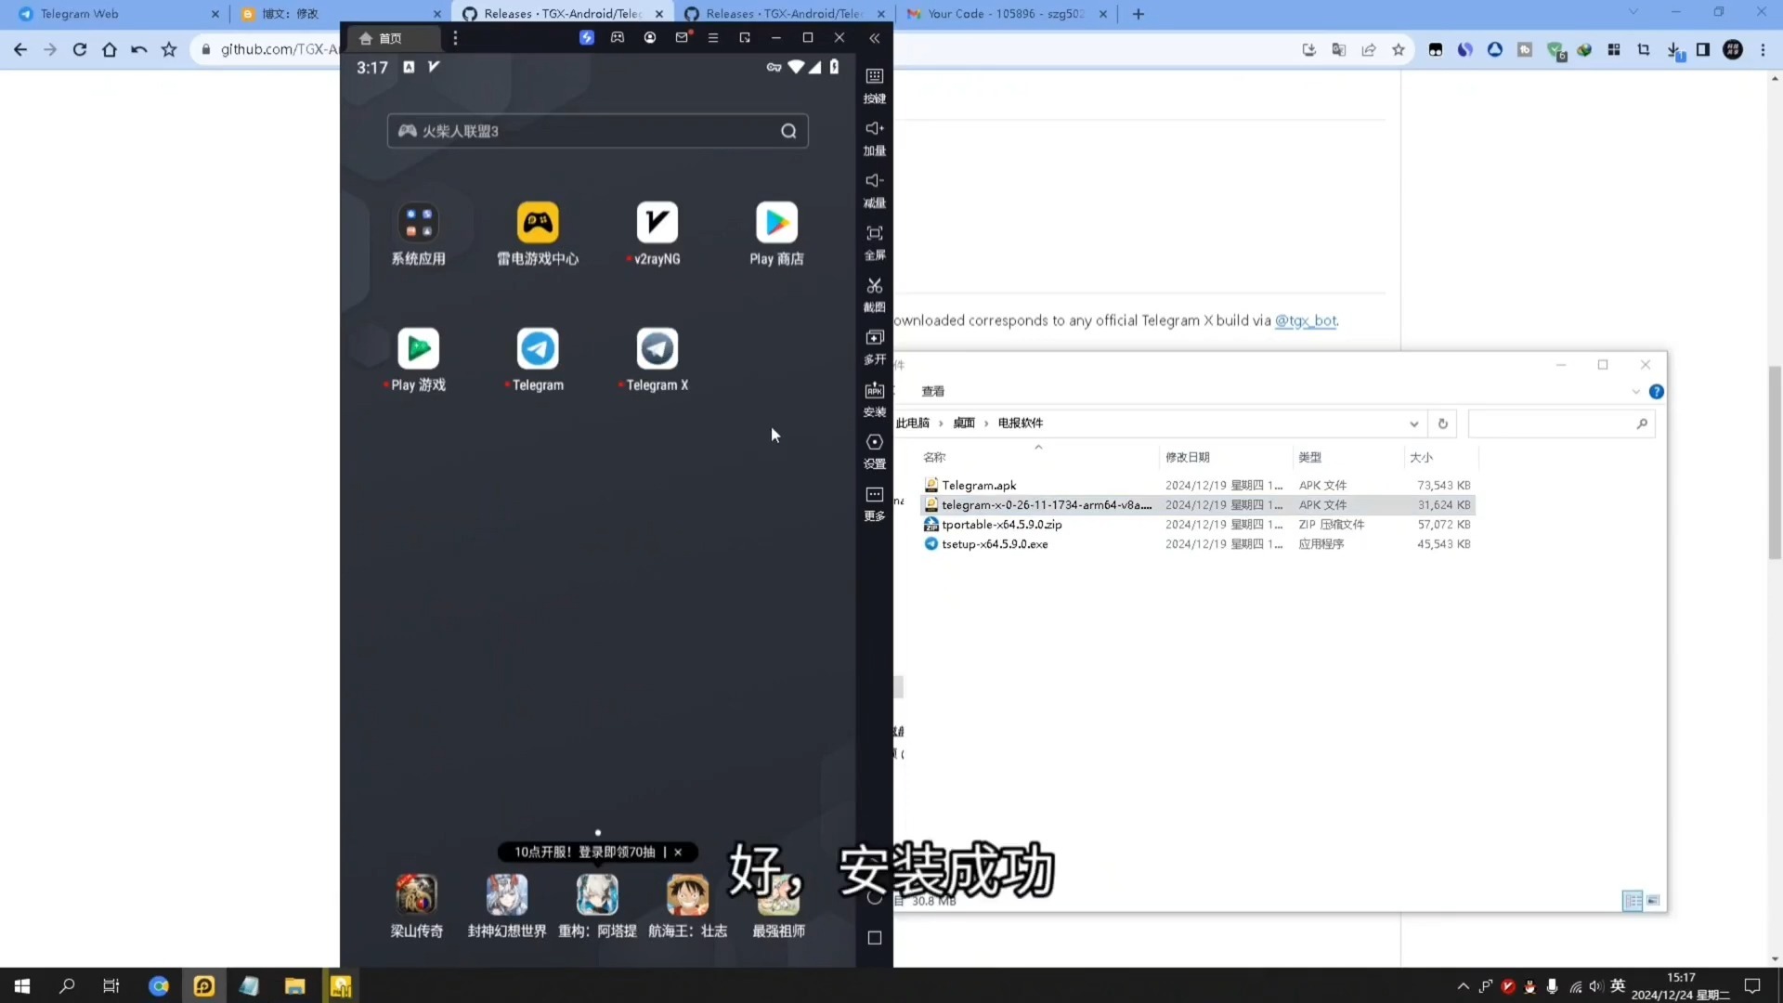Click the 截图 screenshot scissors icon
Viewport: 1783px width, 1003px height.
pos(874,285)
